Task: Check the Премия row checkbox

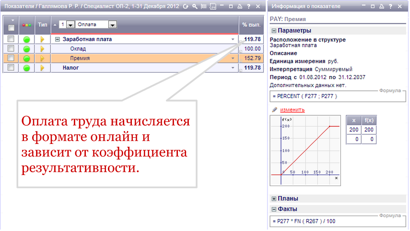Action: pyautogui.click(x=11, y=58)
